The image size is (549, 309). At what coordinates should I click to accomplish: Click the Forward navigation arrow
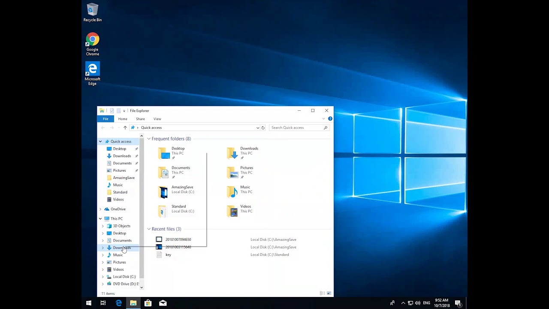[x=112, y=127]
